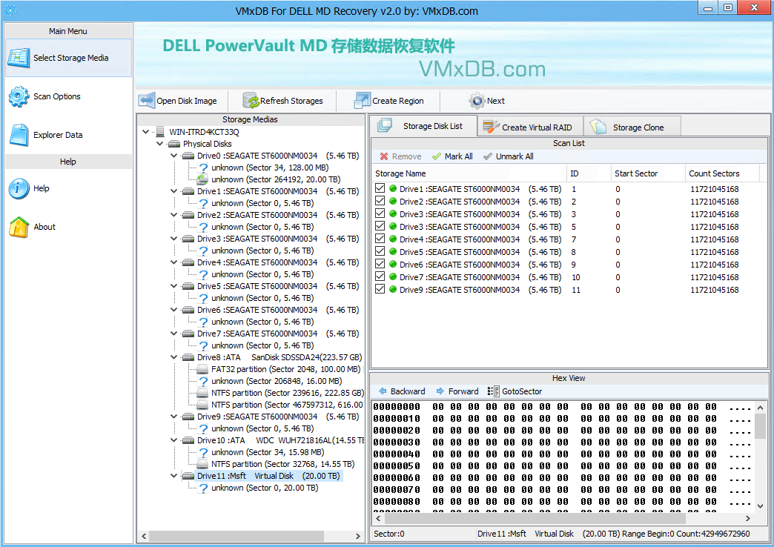Click the grey Unmark All checkmark icon
The width and height of the screenshot is (774, 547).
488,156
